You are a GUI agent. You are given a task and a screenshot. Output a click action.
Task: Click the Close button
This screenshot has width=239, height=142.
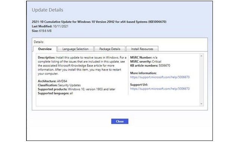(119, 121)
